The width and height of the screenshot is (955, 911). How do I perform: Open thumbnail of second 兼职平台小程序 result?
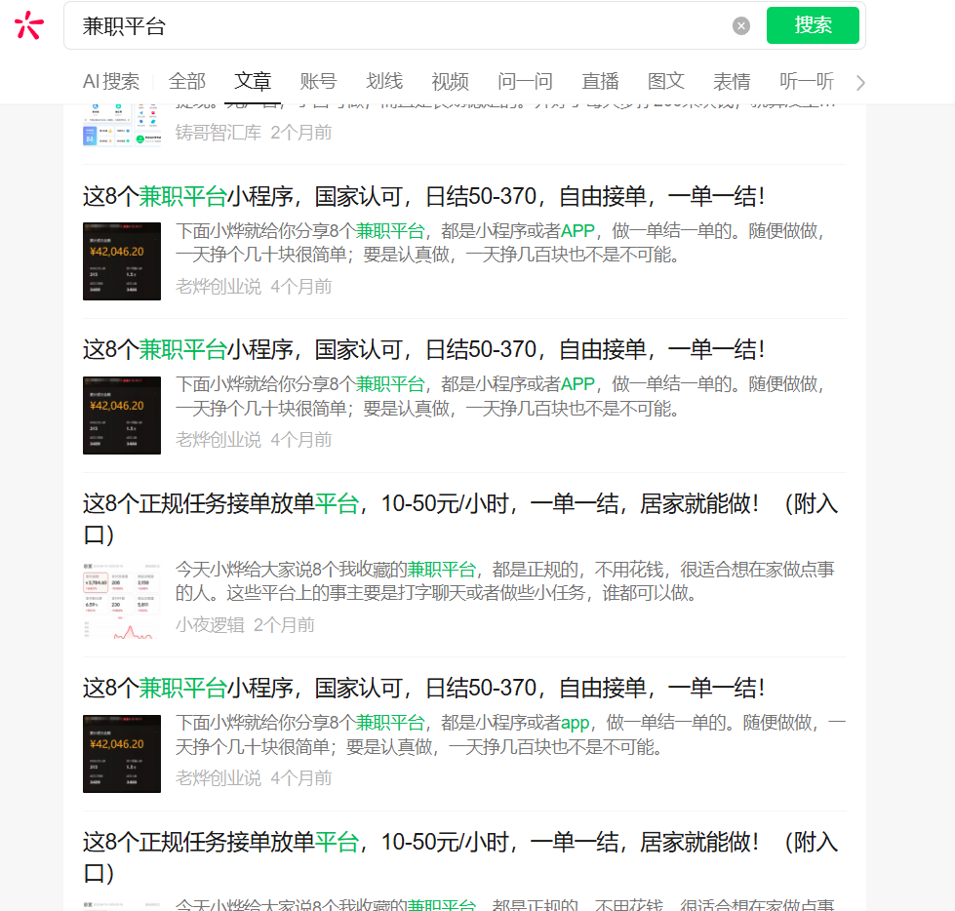click(122, 416)
